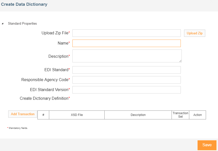Click the Create Data Dictionary page title
The image size is (218, 151).
tap(24, 4)
